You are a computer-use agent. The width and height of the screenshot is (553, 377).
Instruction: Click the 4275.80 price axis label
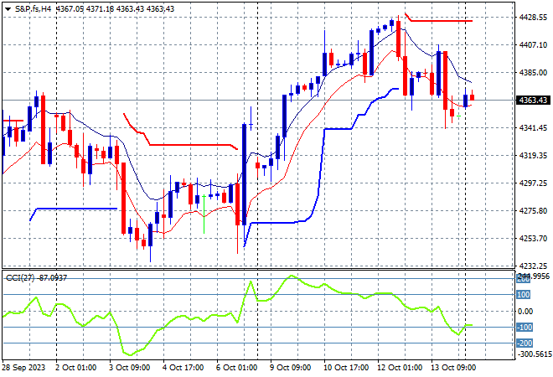click(x=533, y=210)
